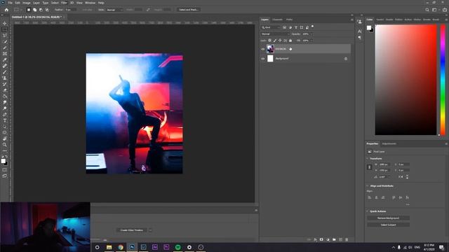Image resolution: width=449 pixels, height=252 pixels.
Task: Create new adjustment layer icon
Action: pos(328,239)
